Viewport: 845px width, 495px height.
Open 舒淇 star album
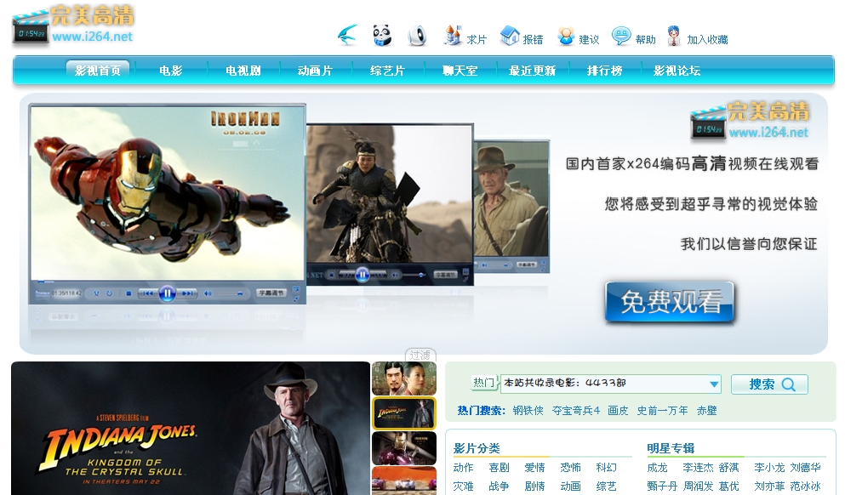point(729,468)
